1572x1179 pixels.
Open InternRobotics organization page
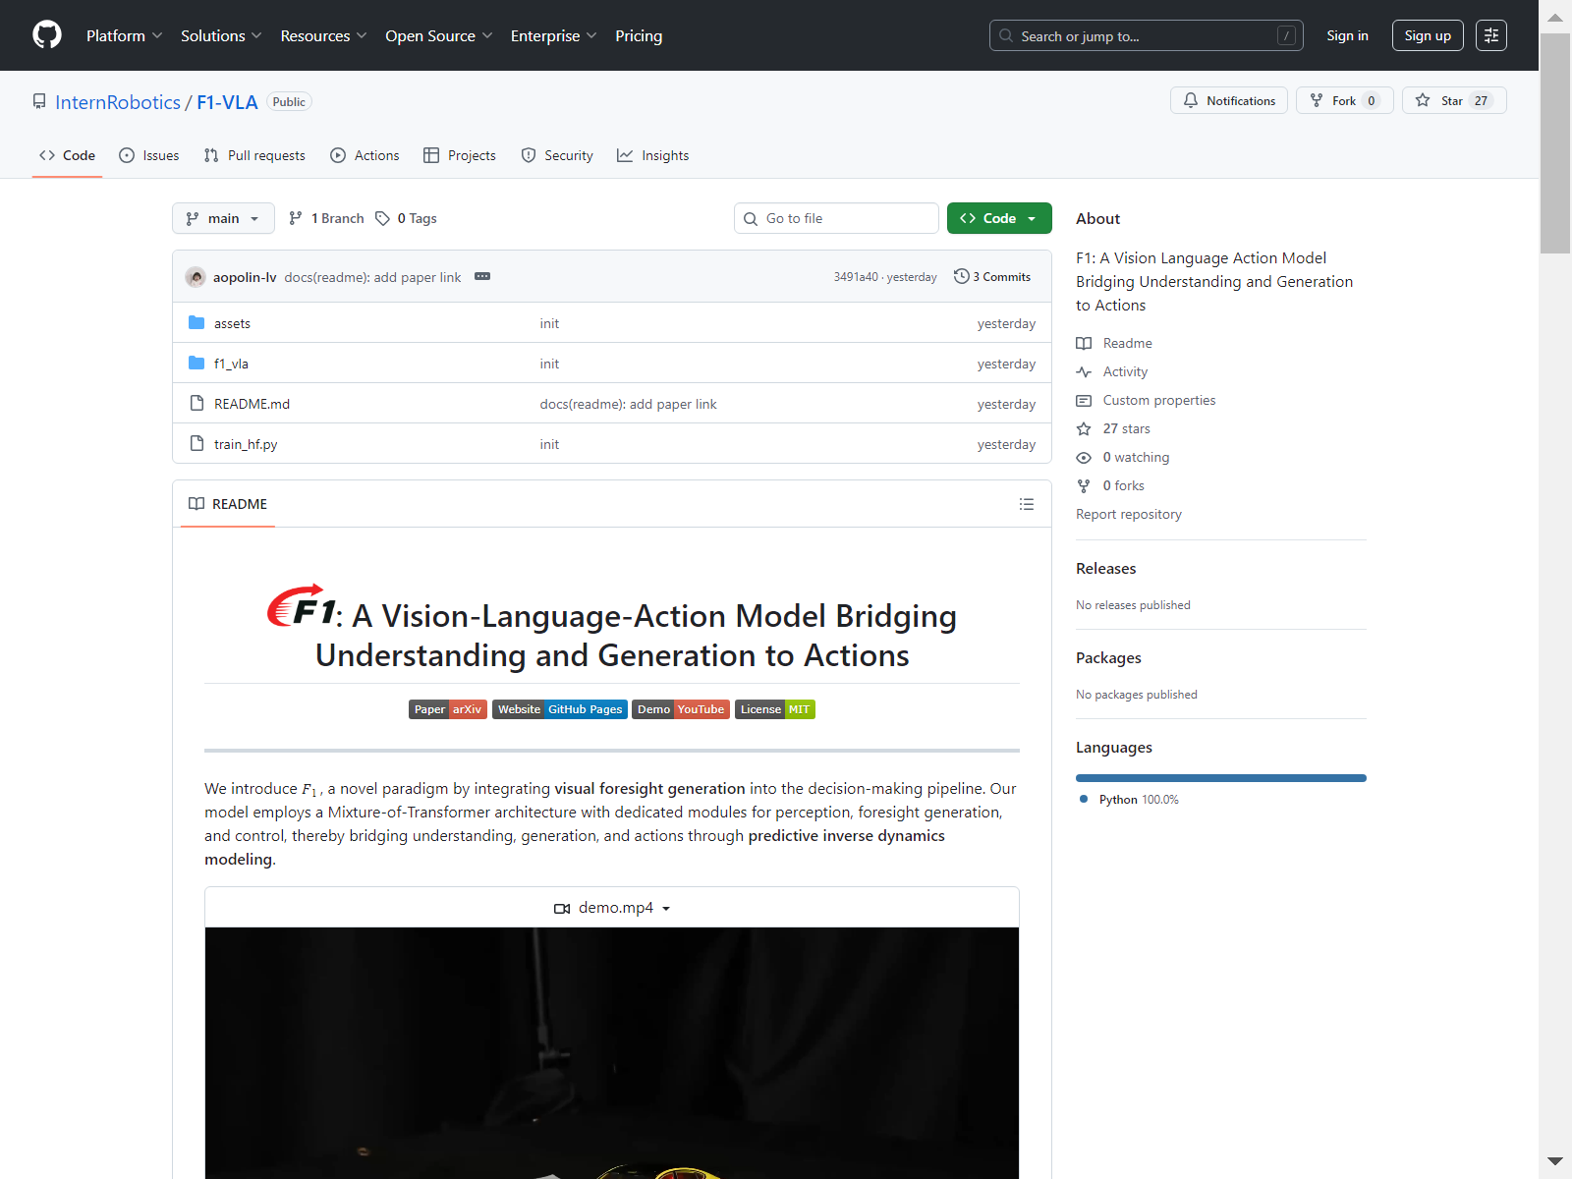tap(118, 102)
